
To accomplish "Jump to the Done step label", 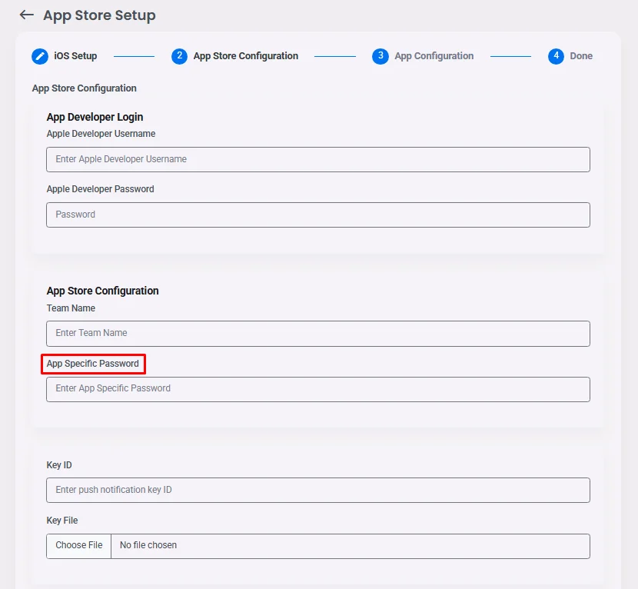I will (581, 56).
